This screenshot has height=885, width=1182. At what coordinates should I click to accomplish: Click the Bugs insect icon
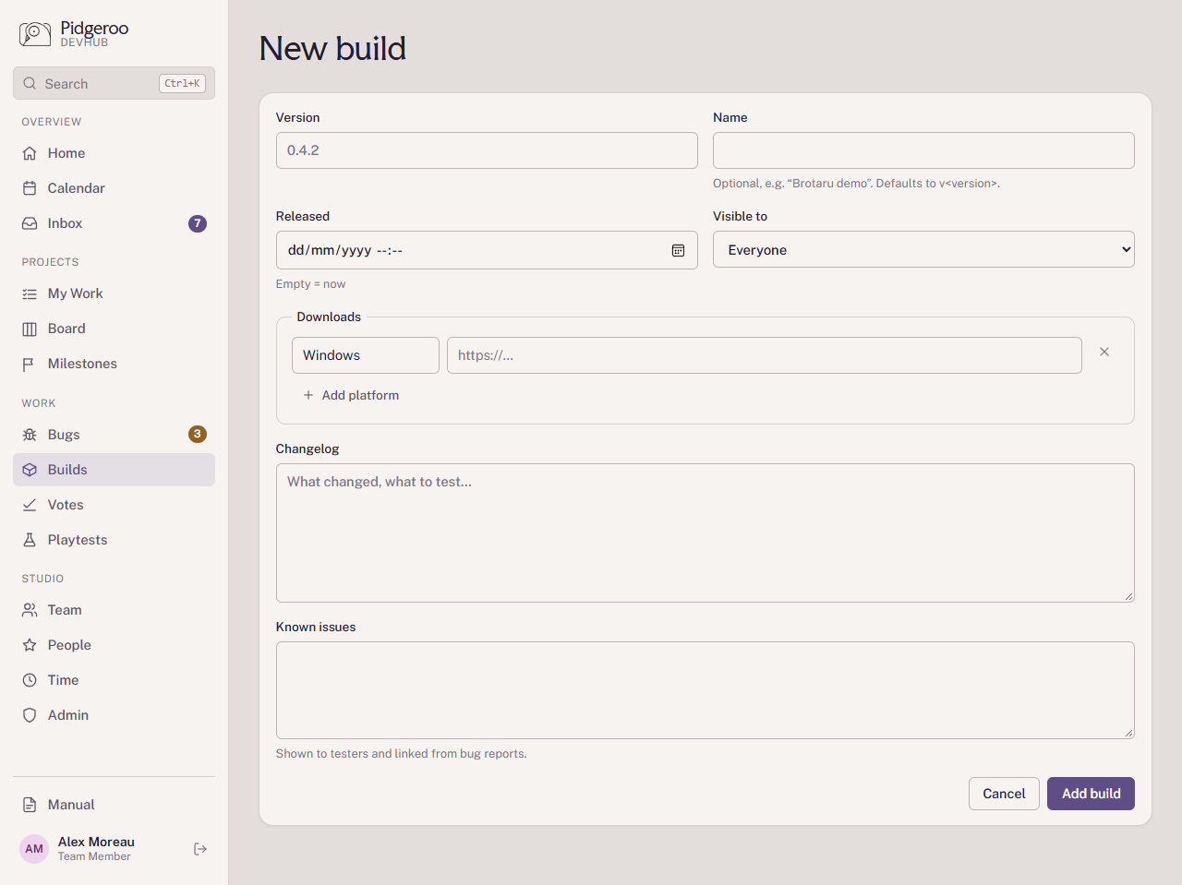[x=30, y=435]
